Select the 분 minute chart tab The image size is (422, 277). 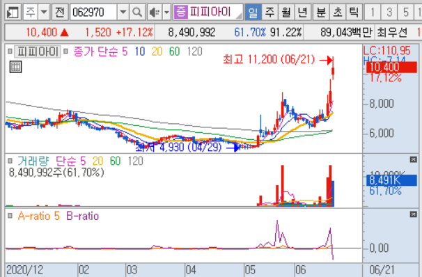(321, 12)
